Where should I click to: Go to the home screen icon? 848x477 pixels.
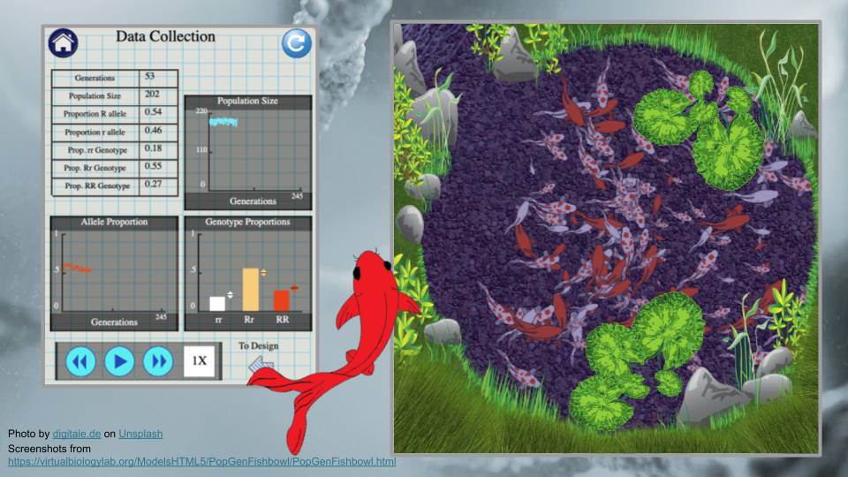coord(64,42)
